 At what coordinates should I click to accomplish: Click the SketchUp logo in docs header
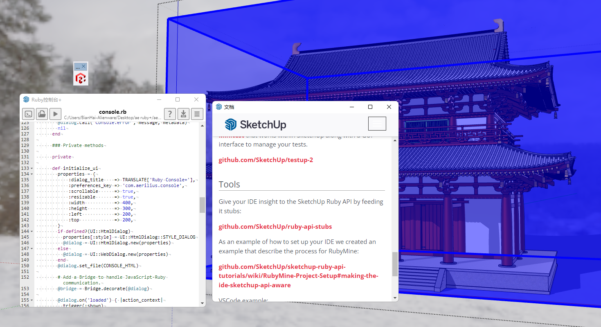pyautogui.click(x=255, y=124)
